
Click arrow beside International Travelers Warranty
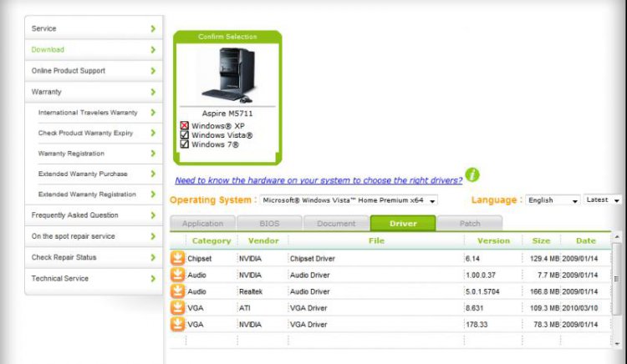point(153,113)
